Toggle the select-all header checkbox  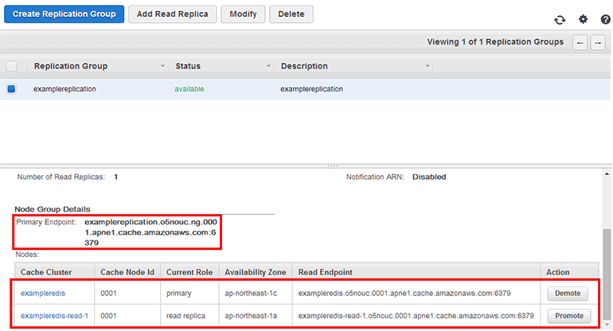point(12,66)
